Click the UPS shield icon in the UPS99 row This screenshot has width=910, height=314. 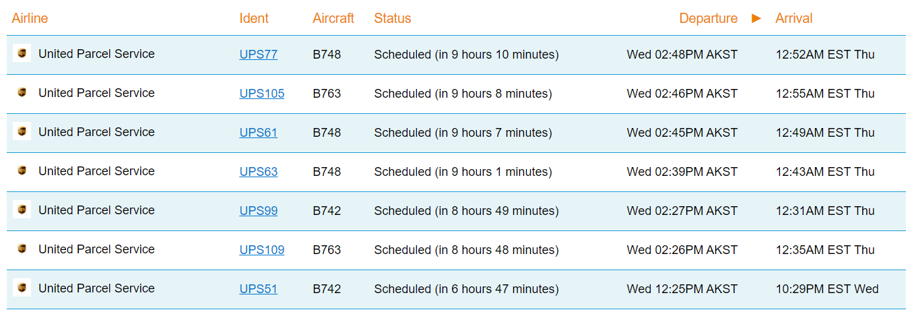[22, 210]
